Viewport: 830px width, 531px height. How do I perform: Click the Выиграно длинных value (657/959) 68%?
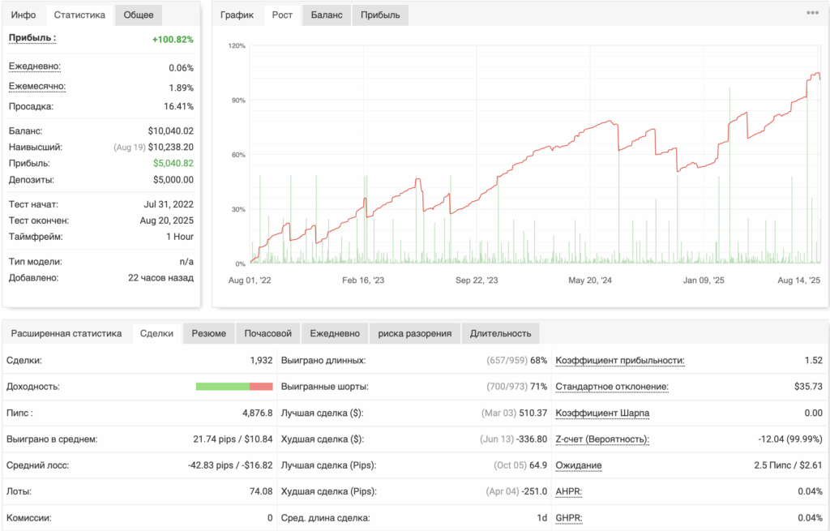516,361
